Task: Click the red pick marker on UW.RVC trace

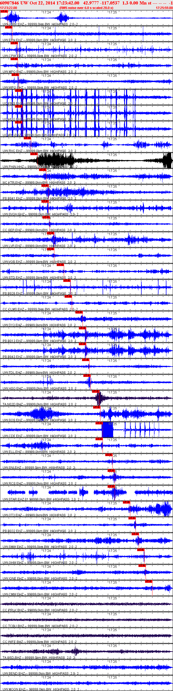Action: pyautogui.click(x=27, y=138)
